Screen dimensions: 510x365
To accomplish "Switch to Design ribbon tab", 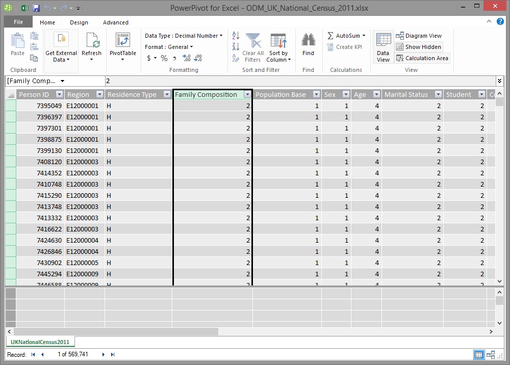I will [x=79, y=22].
